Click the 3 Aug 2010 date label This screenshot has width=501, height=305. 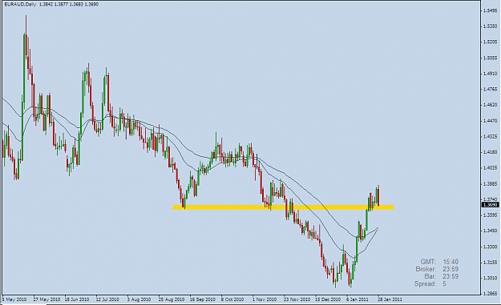(139, 299)
